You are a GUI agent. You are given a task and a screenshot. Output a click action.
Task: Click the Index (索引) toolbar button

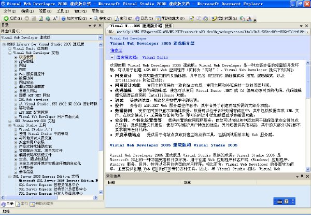point(123,19)
